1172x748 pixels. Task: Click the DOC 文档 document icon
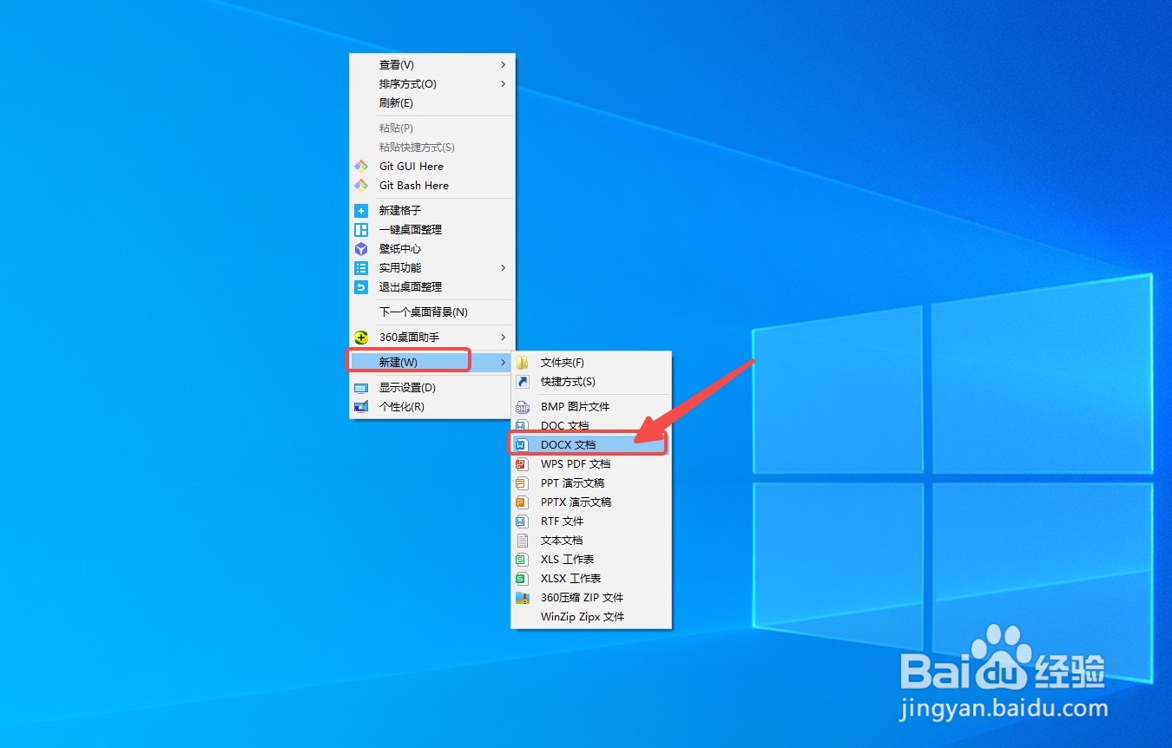(x=522, y=426)
